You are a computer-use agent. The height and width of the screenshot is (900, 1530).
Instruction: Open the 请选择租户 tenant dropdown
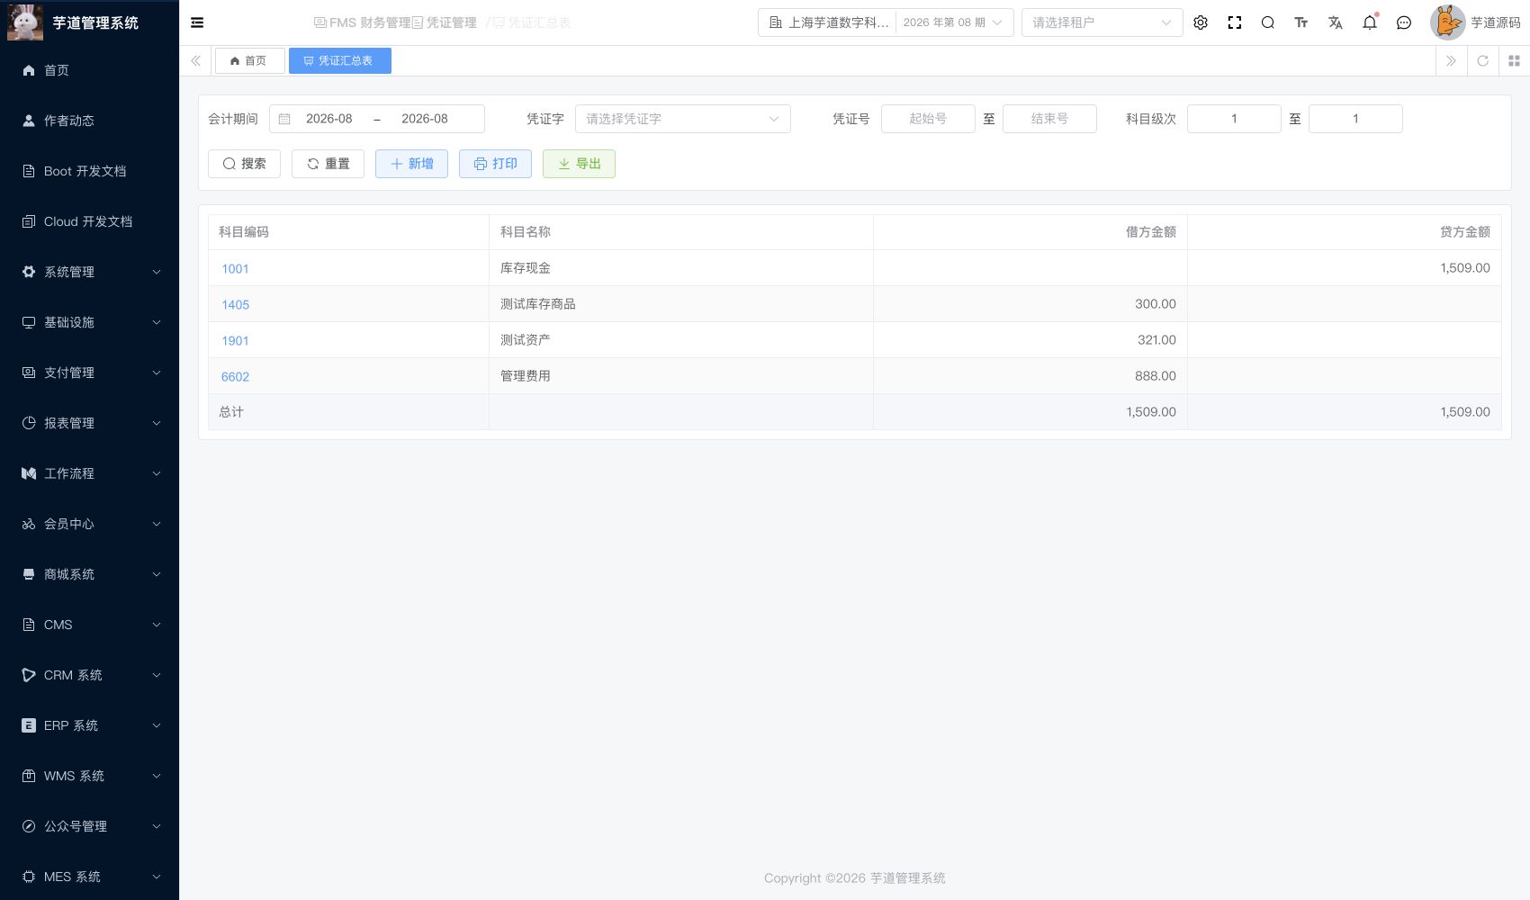pyautogui.click(x=1102, y=22)
